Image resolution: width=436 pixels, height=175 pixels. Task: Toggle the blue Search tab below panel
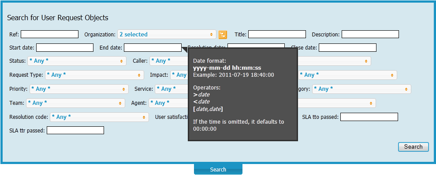[218, 169]
